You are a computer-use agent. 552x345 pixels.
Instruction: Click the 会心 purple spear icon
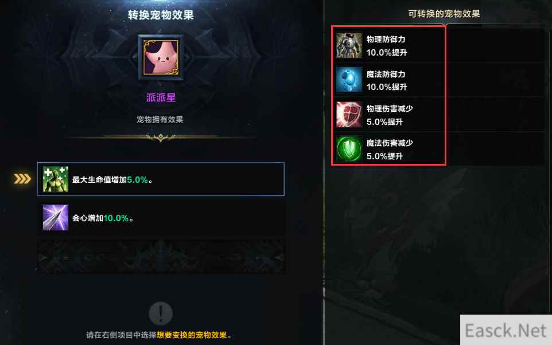[56, 218]
